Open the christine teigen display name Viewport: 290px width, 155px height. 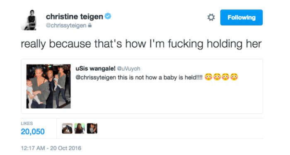tap(74, 17)
